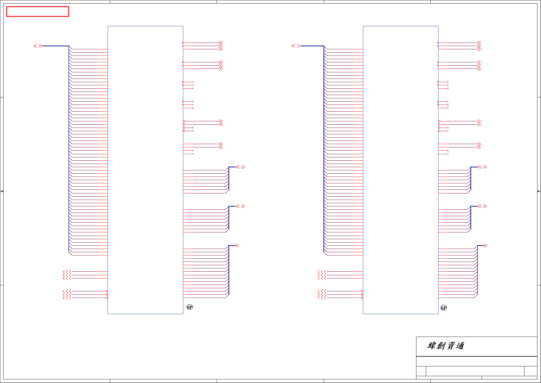Image resolution: width=541 pixels, height=383 pixels.
Task: Click the 緯創資通 company logo in the title block
Action: tap(446, 346)
